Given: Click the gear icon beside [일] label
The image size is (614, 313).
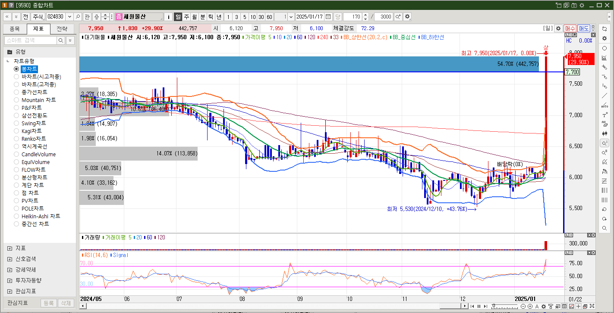Looking at the screenshot, I should (558, 28).
